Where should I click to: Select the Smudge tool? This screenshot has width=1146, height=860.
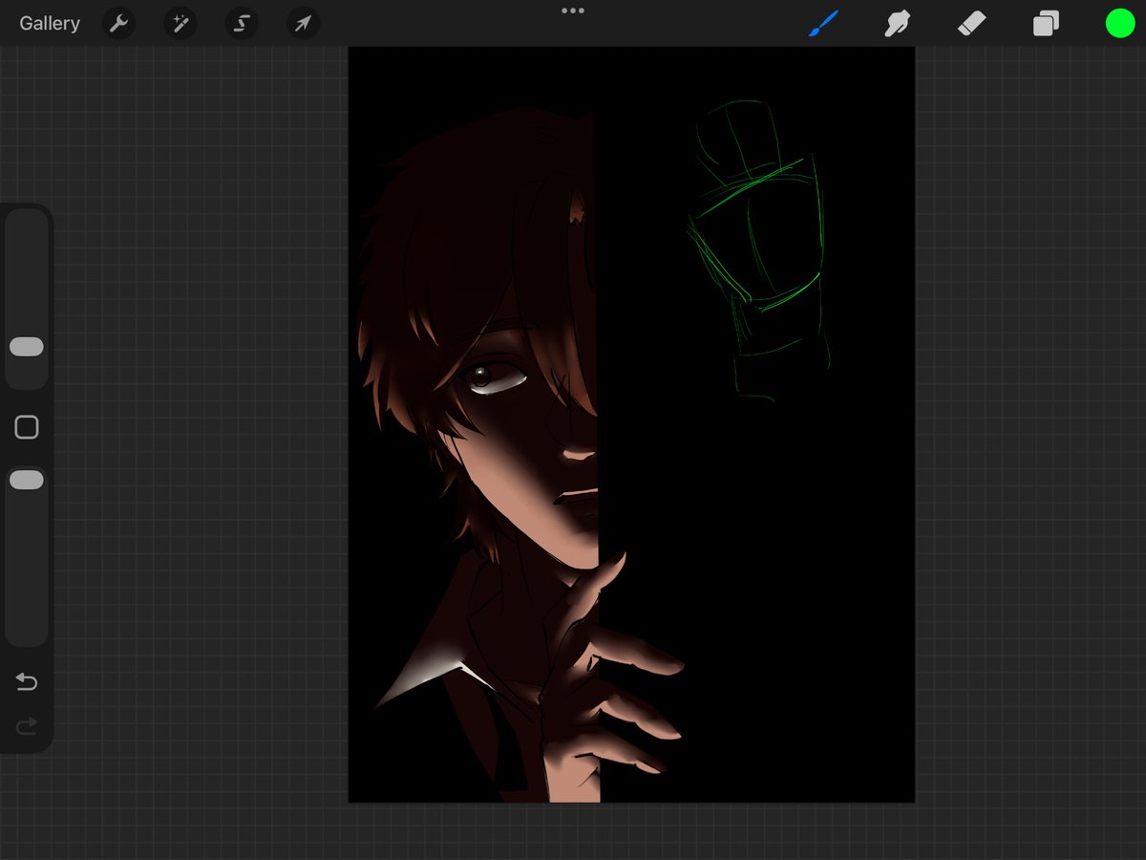[x=897, y=23]
